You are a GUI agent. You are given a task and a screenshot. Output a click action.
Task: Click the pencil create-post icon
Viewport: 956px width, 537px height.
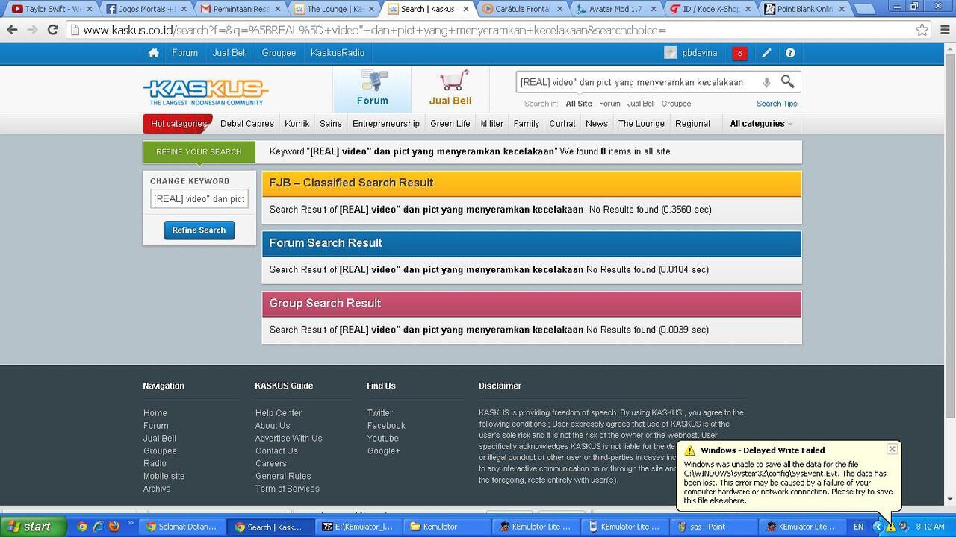click(766, 53)
